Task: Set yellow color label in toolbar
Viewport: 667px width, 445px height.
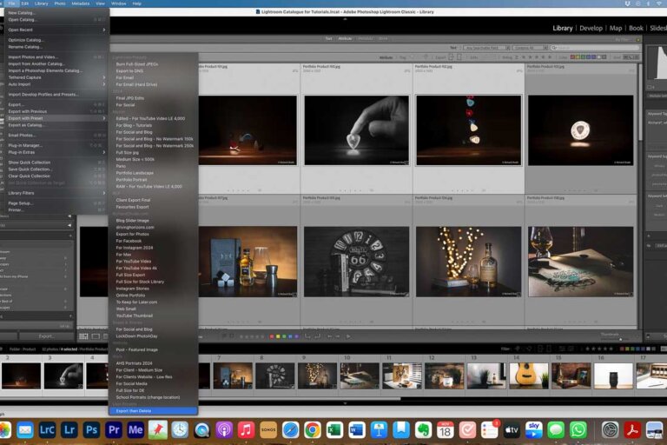Action: coord(278,336)
